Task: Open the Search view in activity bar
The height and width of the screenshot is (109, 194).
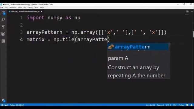Action: point(3,19)
